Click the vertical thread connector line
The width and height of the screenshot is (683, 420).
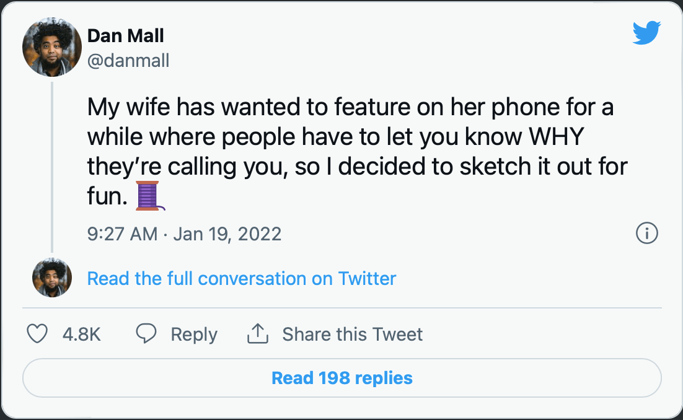(x=52, y=167)
